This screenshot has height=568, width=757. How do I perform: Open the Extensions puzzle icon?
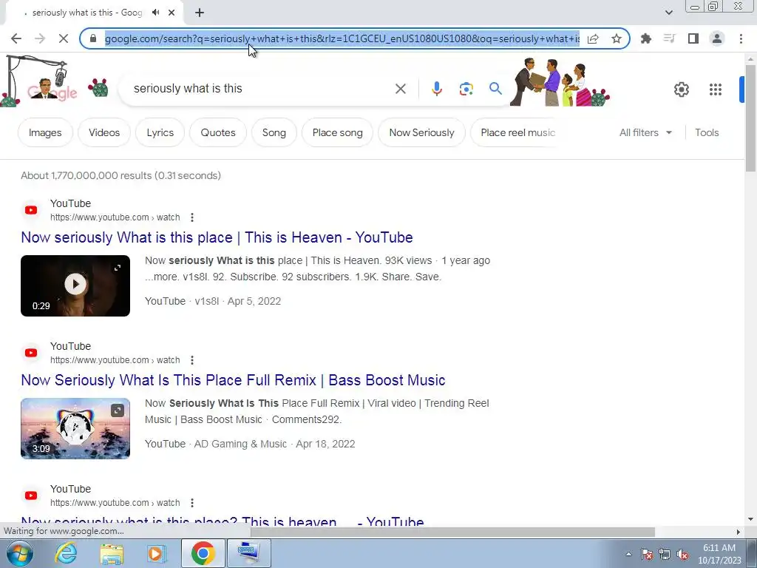coord(645,38)
